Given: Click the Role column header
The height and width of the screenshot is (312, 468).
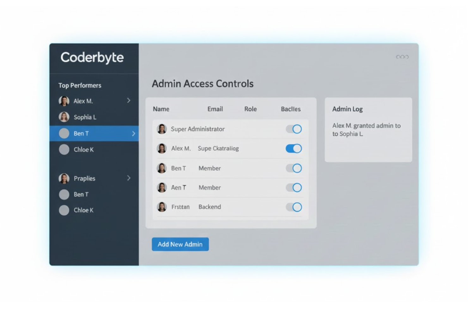Looking at the screenshot, I should coord(250,109).
